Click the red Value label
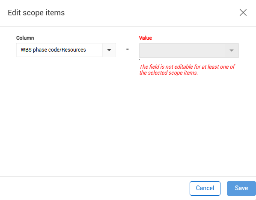Screen dimensions: 256x200 145,38
